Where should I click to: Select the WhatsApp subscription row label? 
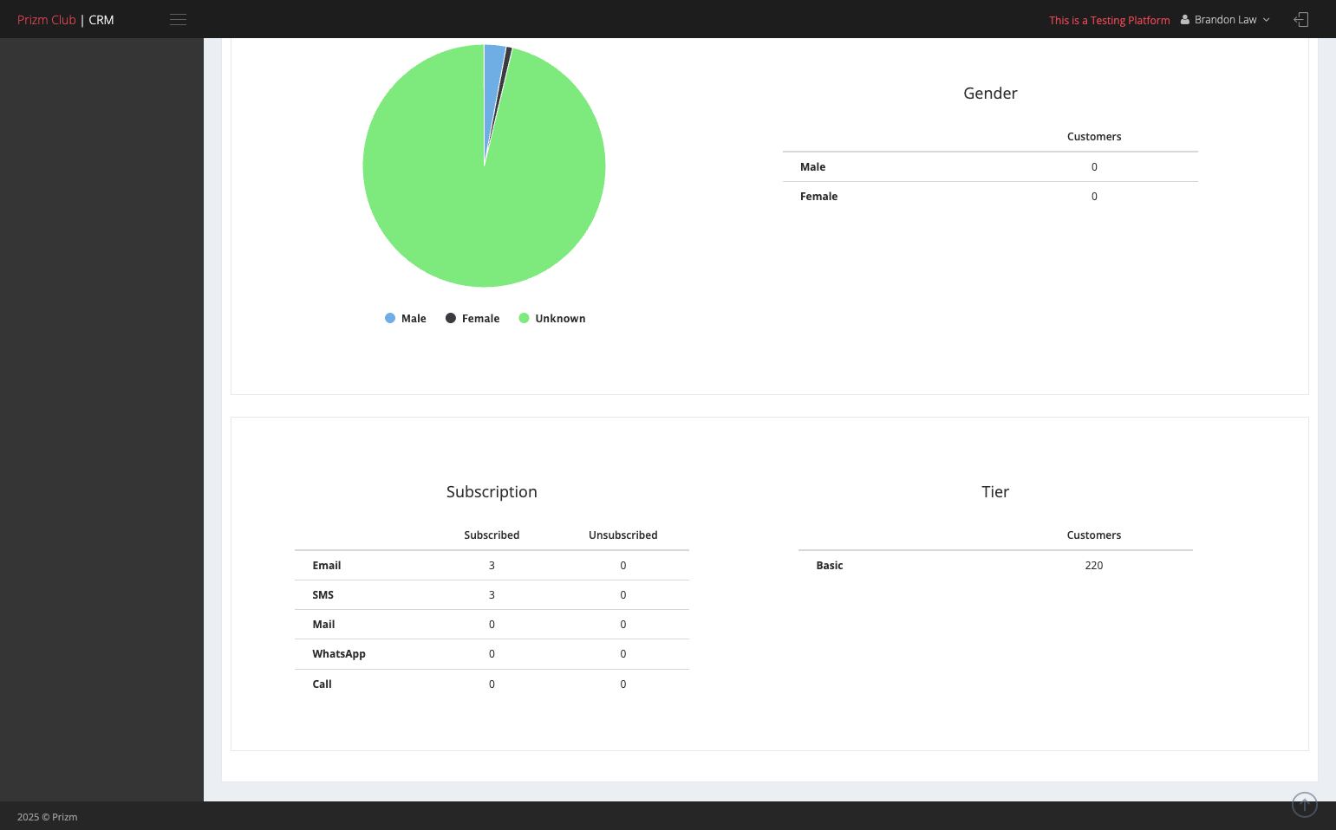[339, 653]
